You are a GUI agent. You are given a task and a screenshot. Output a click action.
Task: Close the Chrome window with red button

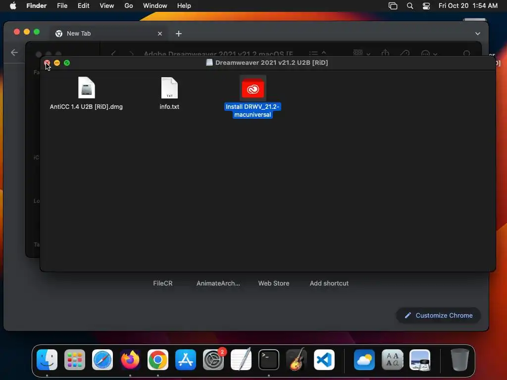coord(17,32)
